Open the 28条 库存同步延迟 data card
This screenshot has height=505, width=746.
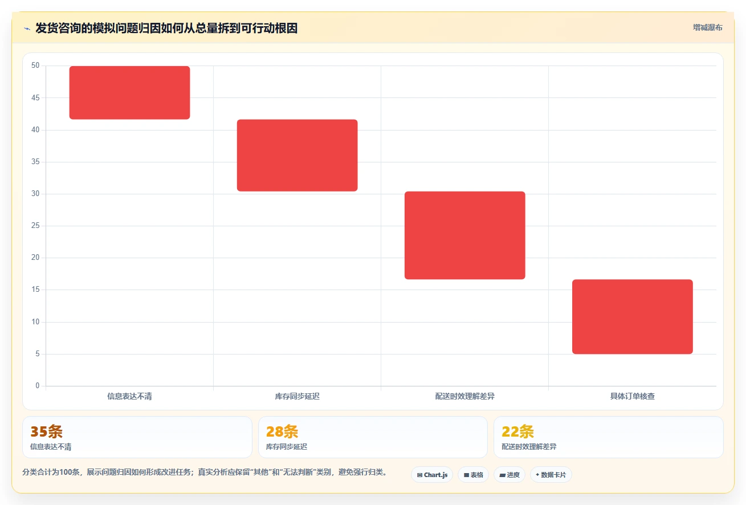(x=373, y=437)
